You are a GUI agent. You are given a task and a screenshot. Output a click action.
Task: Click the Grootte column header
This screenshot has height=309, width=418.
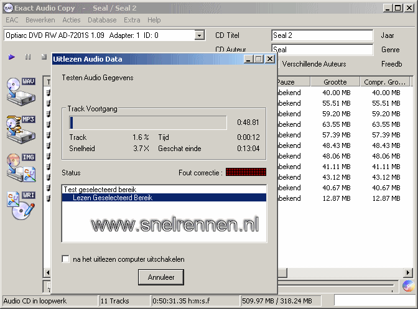pyautogui.click(x=335, y=82)
